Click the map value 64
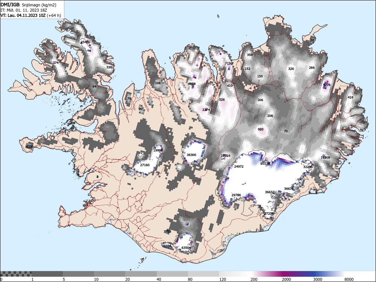The image size is (376, 282). 94,86
